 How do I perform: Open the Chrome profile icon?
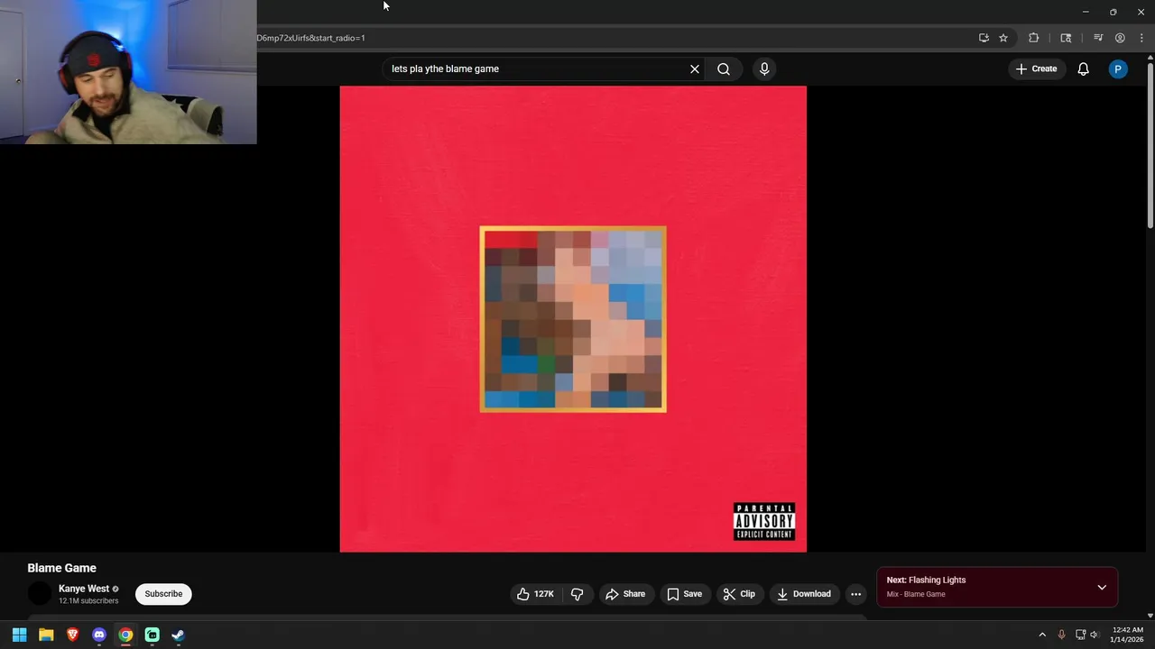coord(1120,38)
